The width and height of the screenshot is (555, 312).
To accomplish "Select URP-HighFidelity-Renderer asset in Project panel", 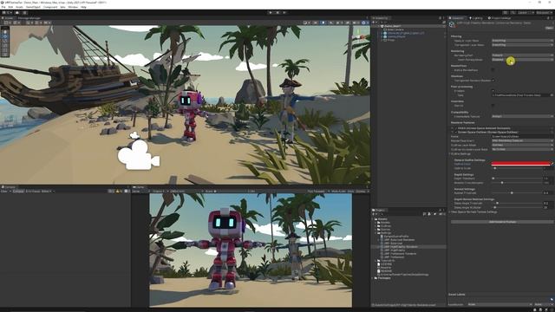I will (401, 246).
